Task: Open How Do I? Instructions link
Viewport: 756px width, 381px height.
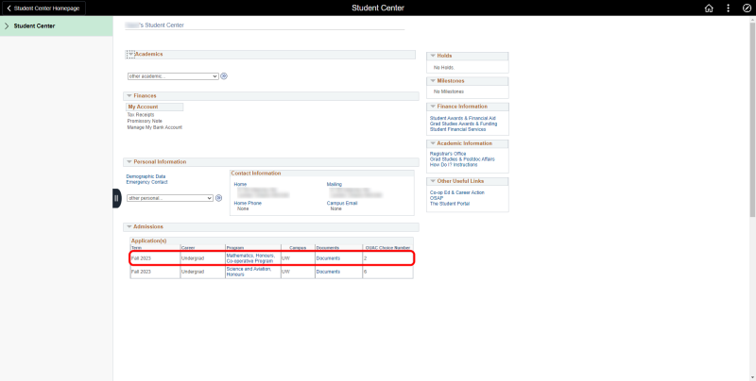Action: click(x=454, y=164)
